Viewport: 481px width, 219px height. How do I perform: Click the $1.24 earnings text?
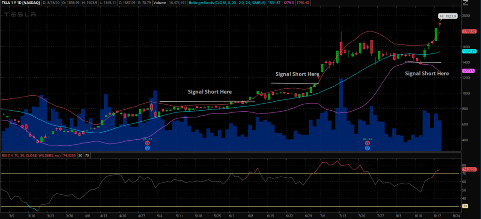[x=147, y=139]
